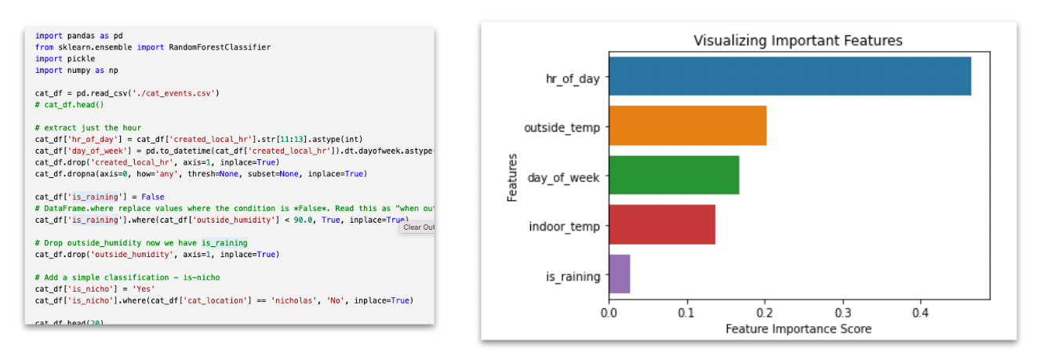Click RandomForestClassifier in the import statement
The width and height of the screenshot is (1040, 363).
click(x=219, y=47)
